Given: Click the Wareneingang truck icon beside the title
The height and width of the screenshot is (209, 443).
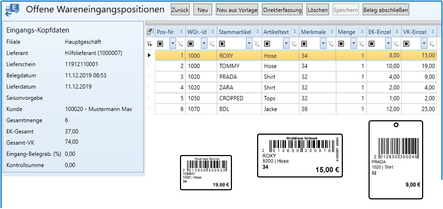Looking at the screenshot, I should pyautogui.click(x=12, y=10).
